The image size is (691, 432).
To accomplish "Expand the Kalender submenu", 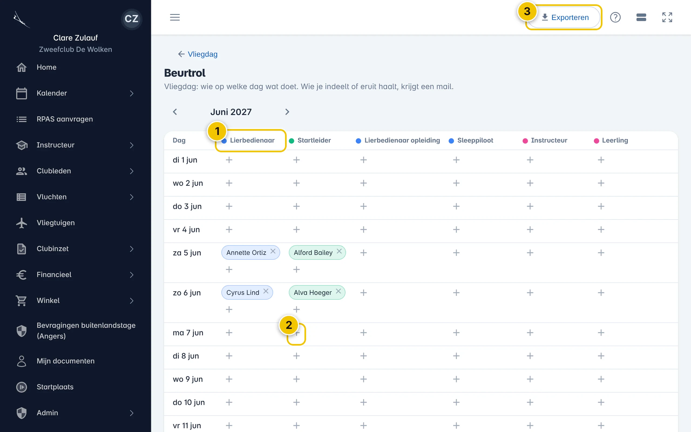I will point(132,93).
